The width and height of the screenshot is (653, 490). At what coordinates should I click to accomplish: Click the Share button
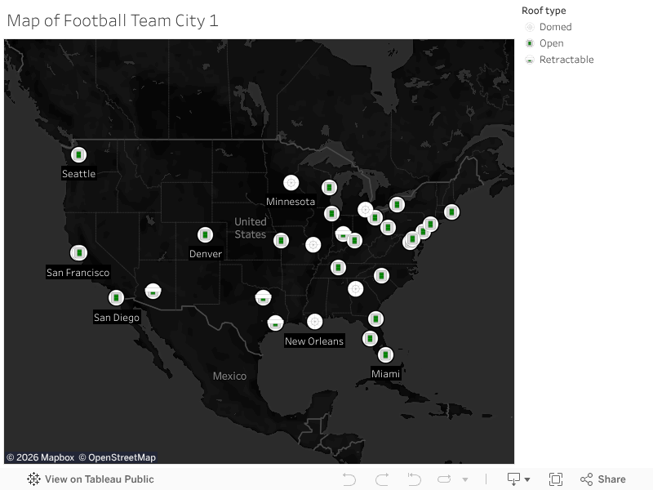click(x=603, y=479)
